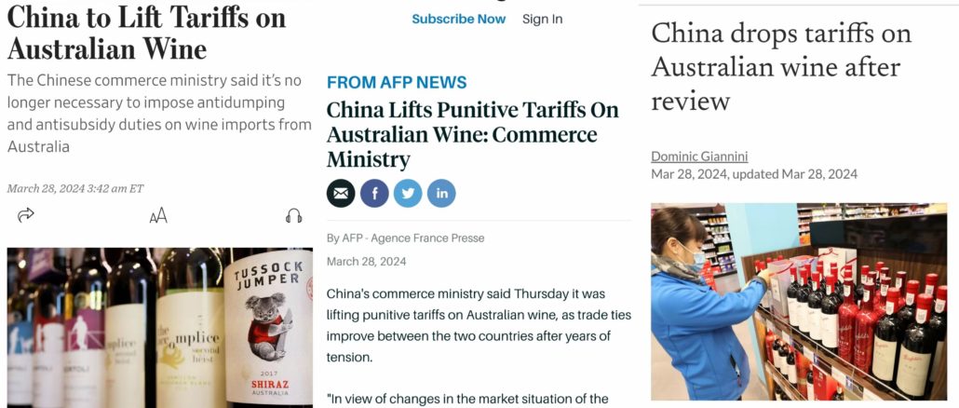
Task: Share the article on Facebook
Action: point(374,193)
